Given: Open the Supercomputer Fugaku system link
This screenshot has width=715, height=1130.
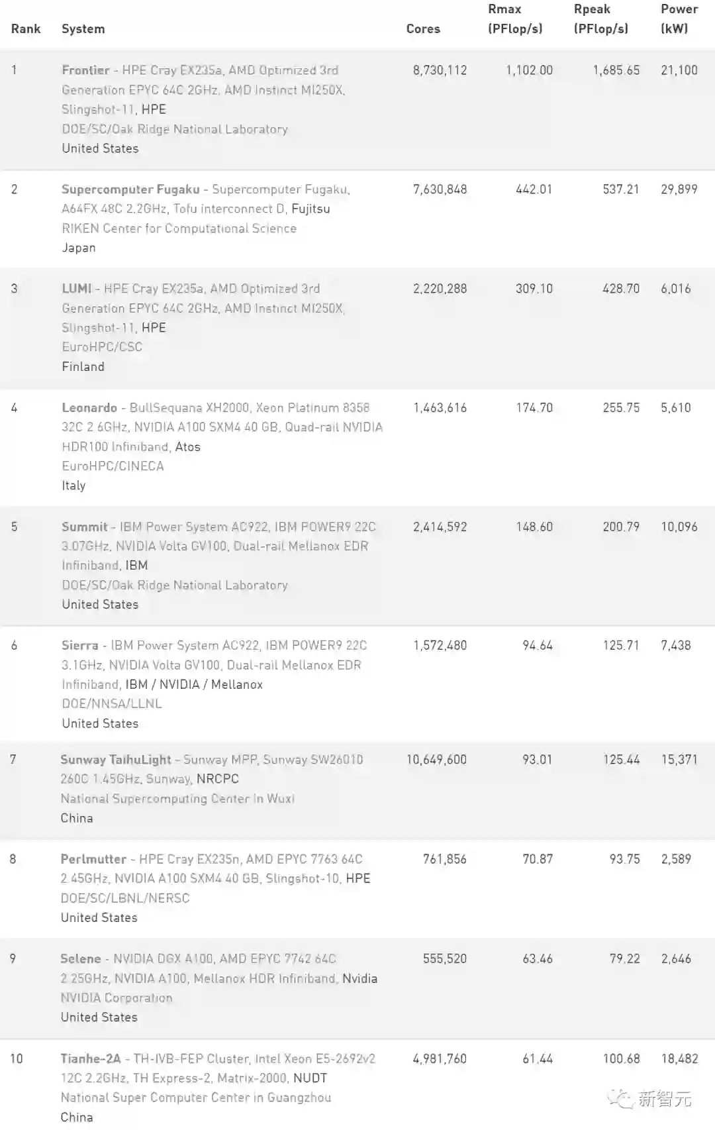Looking at the screenshot, I should click(130, 189).
